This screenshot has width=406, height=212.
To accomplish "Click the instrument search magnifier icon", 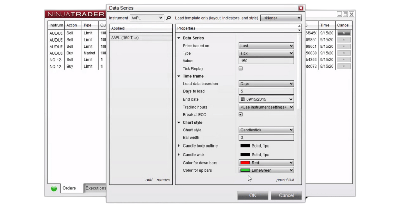I will (x=169, y=18).
